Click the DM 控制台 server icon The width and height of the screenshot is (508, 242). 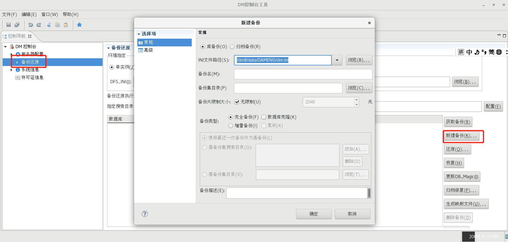12,47
